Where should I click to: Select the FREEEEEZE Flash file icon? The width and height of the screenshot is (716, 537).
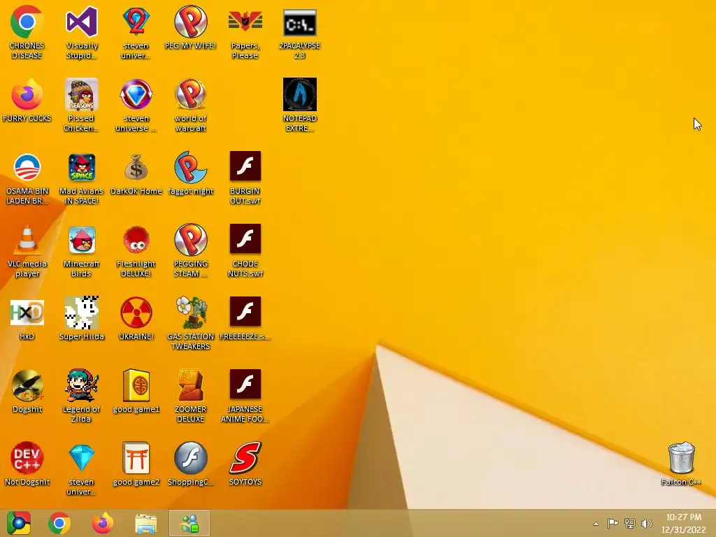(245, 311)
